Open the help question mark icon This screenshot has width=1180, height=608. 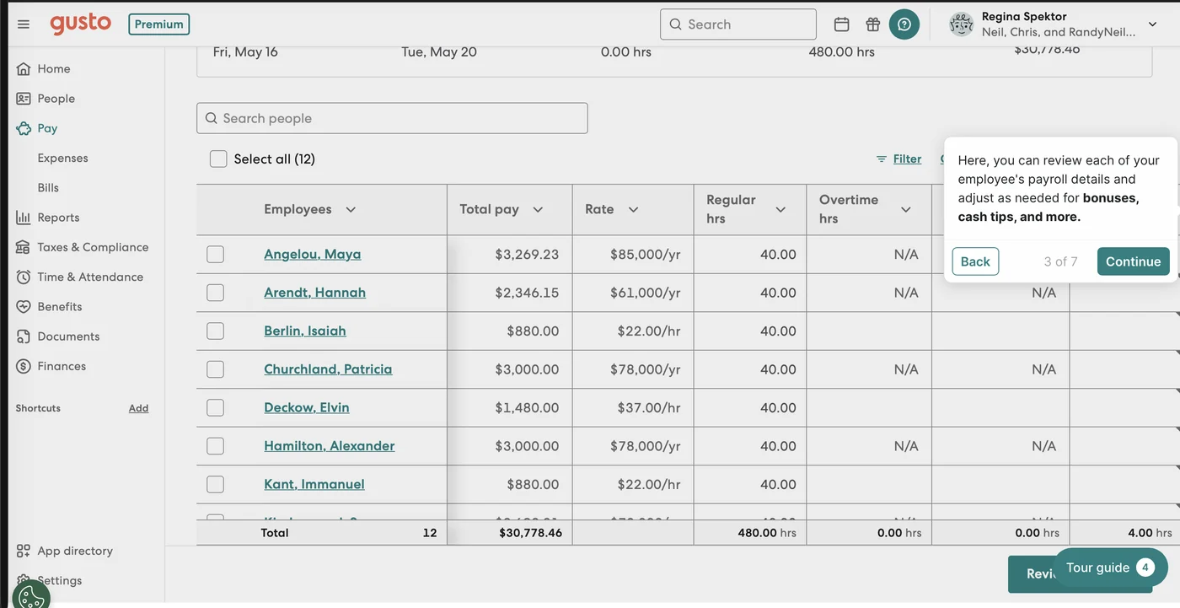coord(904,24)
